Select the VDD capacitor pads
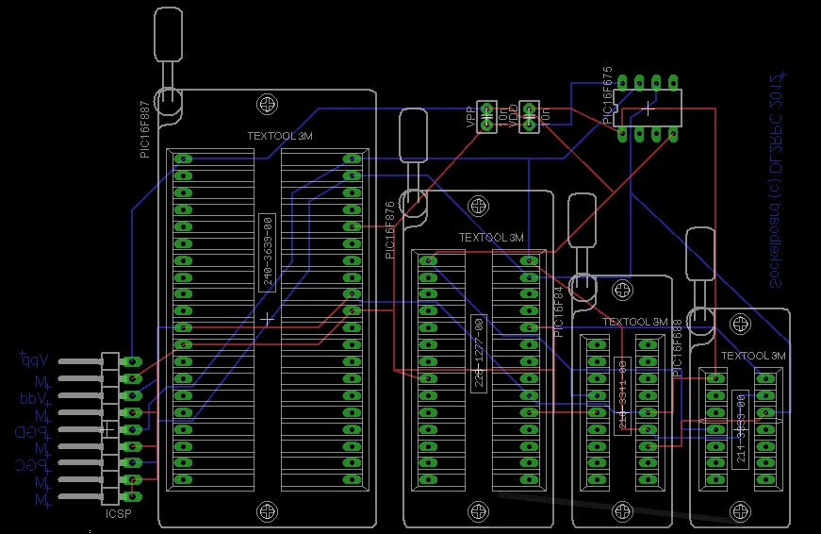This screenshot has height=534, width=821. (x=529, y=116)
